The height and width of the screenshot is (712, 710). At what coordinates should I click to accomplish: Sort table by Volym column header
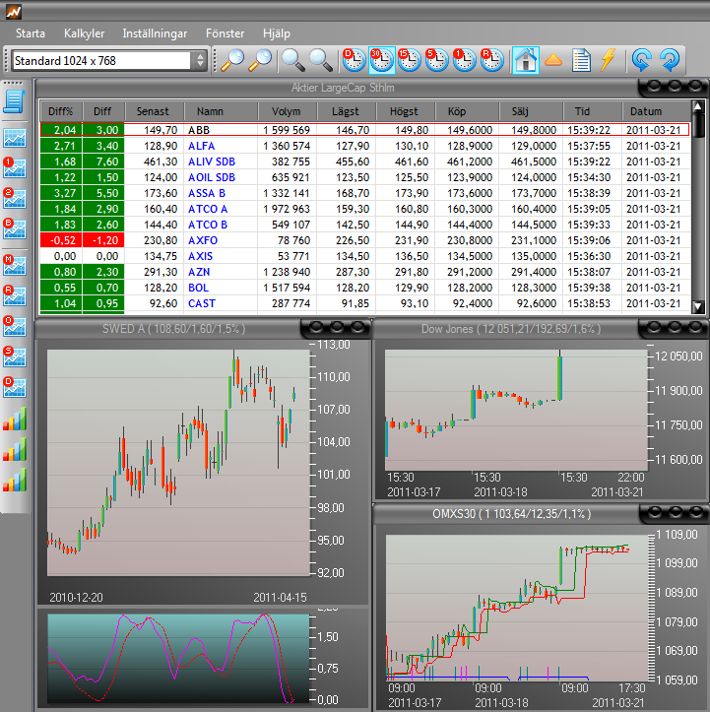[286, 111]
